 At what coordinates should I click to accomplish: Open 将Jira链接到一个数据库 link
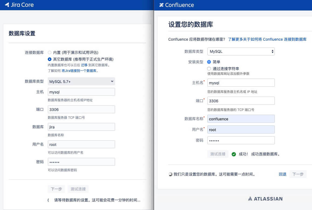79,71
